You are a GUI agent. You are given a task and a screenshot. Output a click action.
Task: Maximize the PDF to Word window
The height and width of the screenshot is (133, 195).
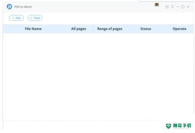coord(183,7)
